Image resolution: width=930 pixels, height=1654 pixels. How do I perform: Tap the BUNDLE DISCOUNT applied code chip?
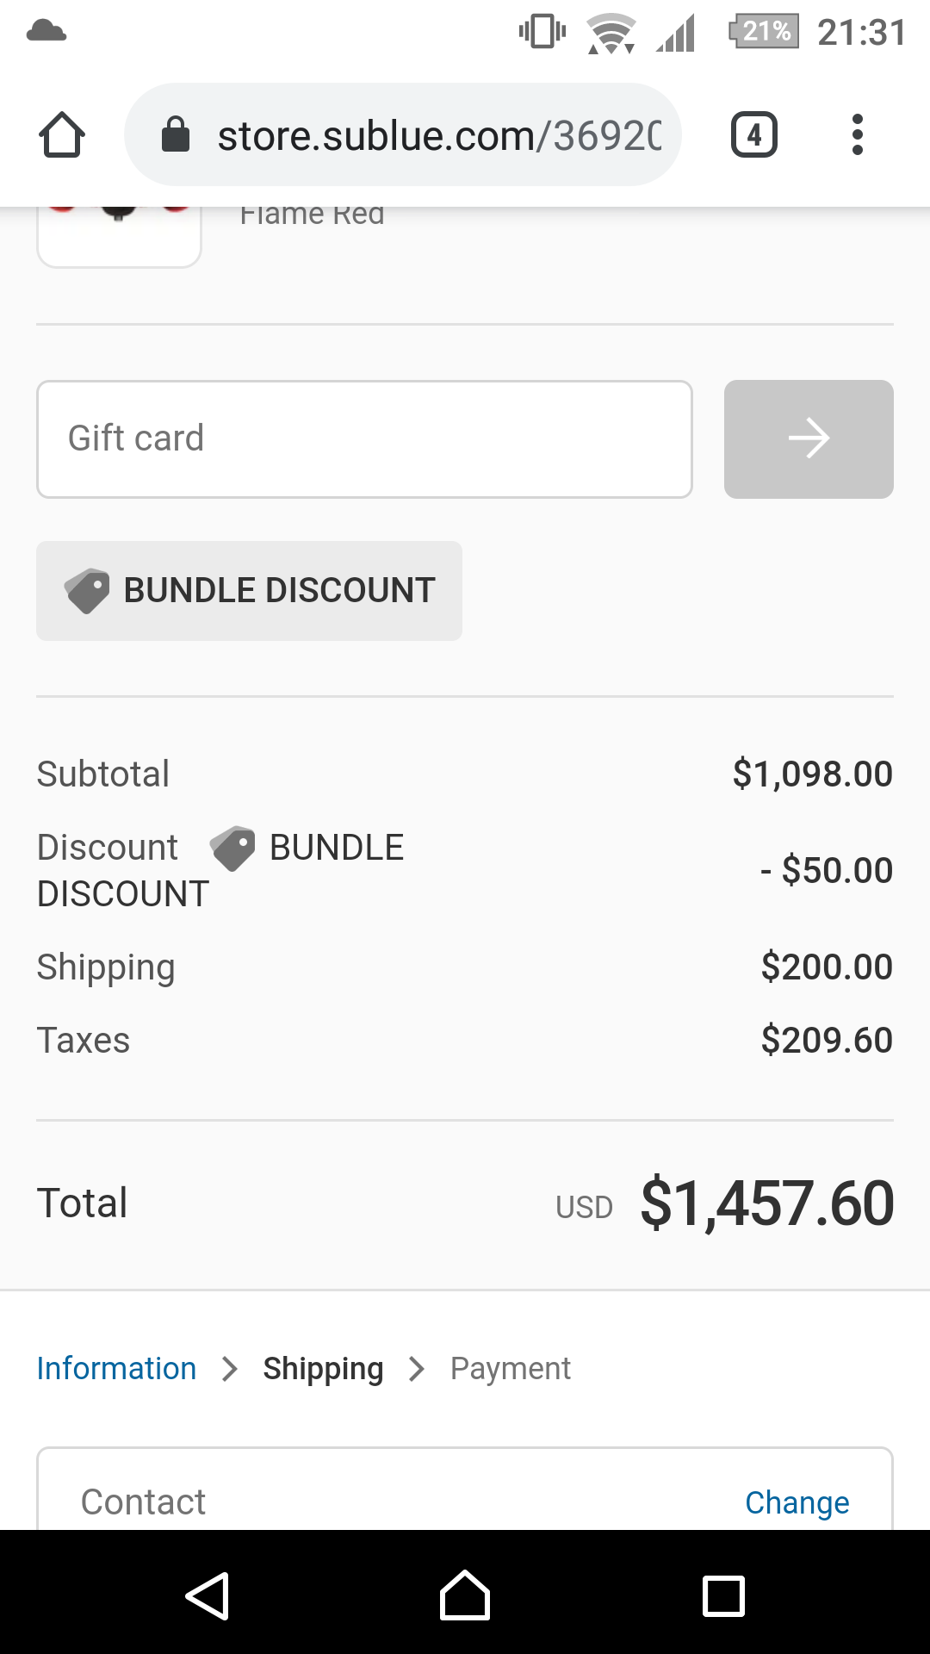click(x=249, y=591)
